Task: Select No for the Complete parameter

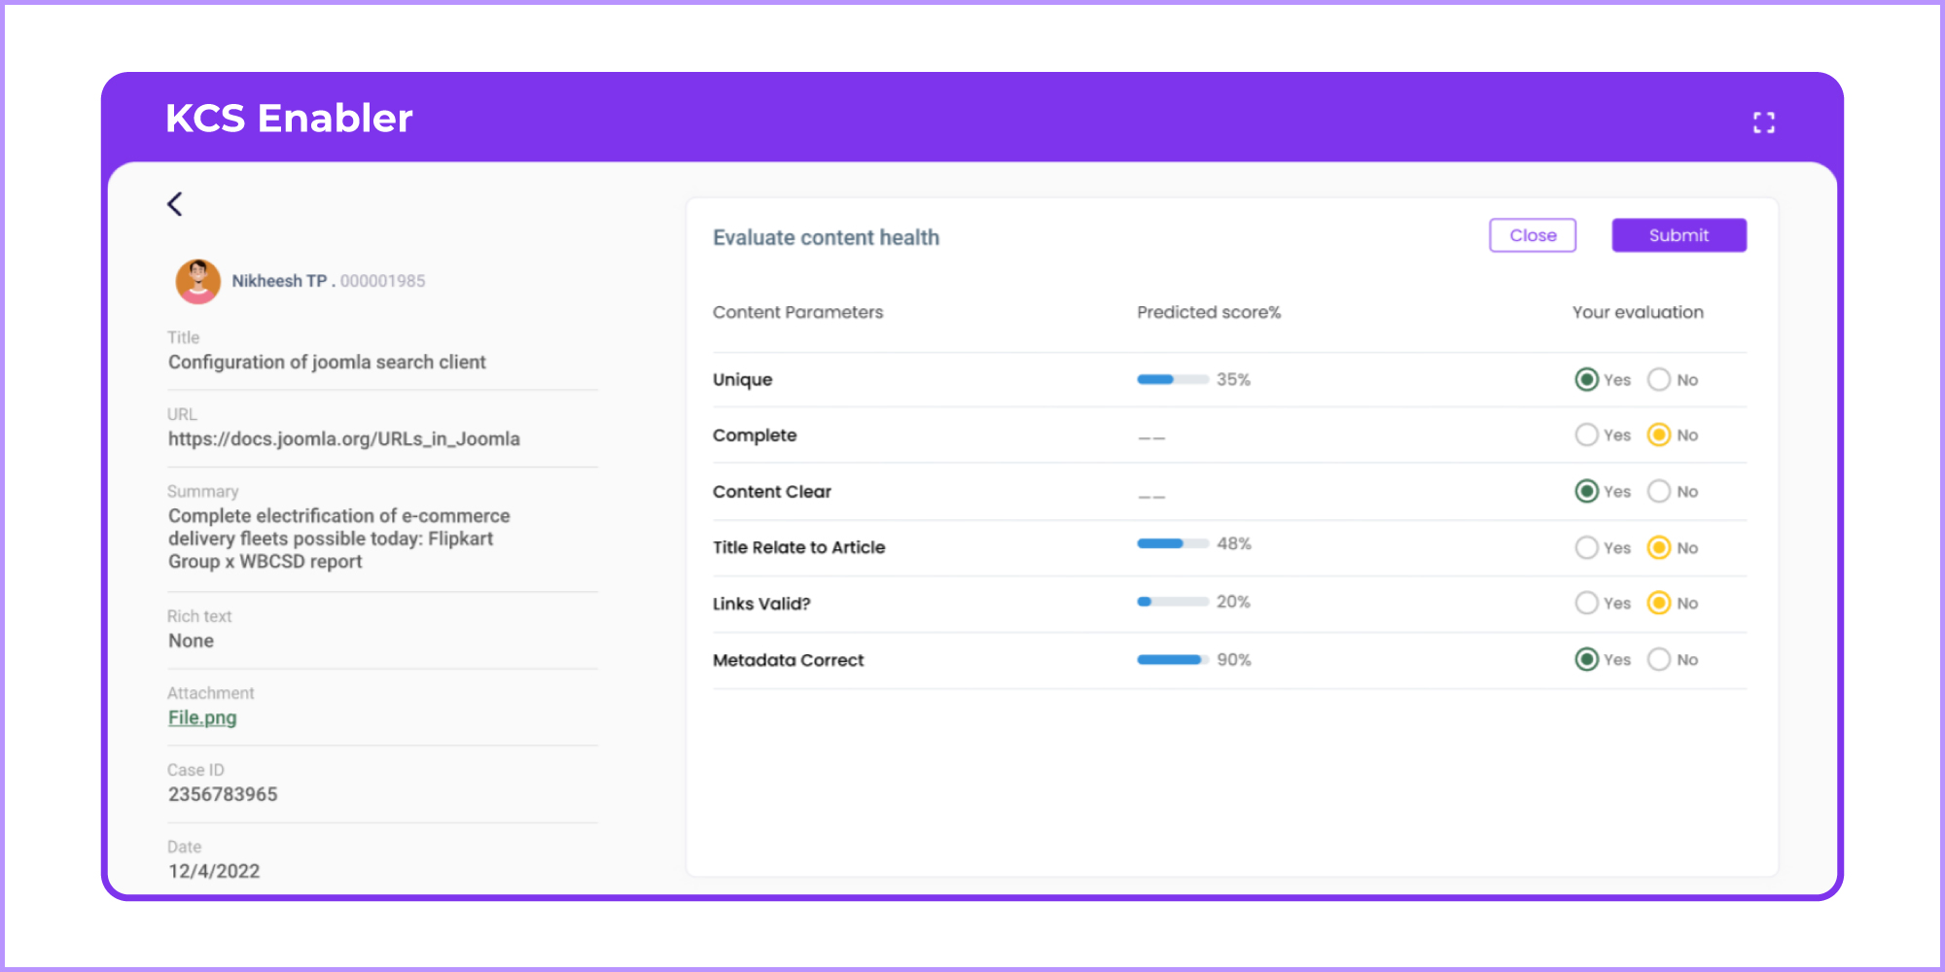Action: pos(1658,434)
